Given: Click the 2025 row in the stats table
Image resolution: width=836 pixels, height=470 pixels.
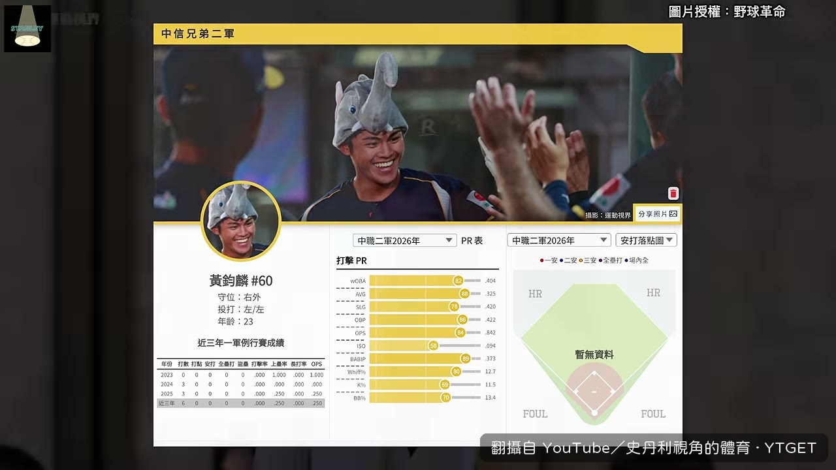Looking at the screenshot, I should click(x=241, y=394).
